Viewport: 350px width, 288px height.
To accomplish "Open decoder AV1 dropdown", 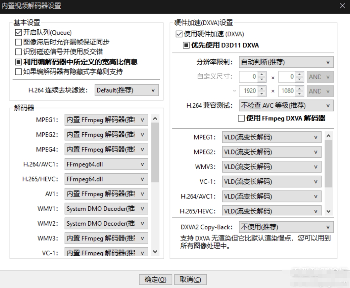I will (x=106, y=194).
